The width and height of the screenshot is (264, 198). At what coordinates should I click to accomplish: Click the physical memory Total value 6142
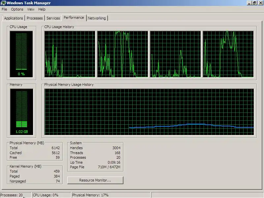pos(55,148)
